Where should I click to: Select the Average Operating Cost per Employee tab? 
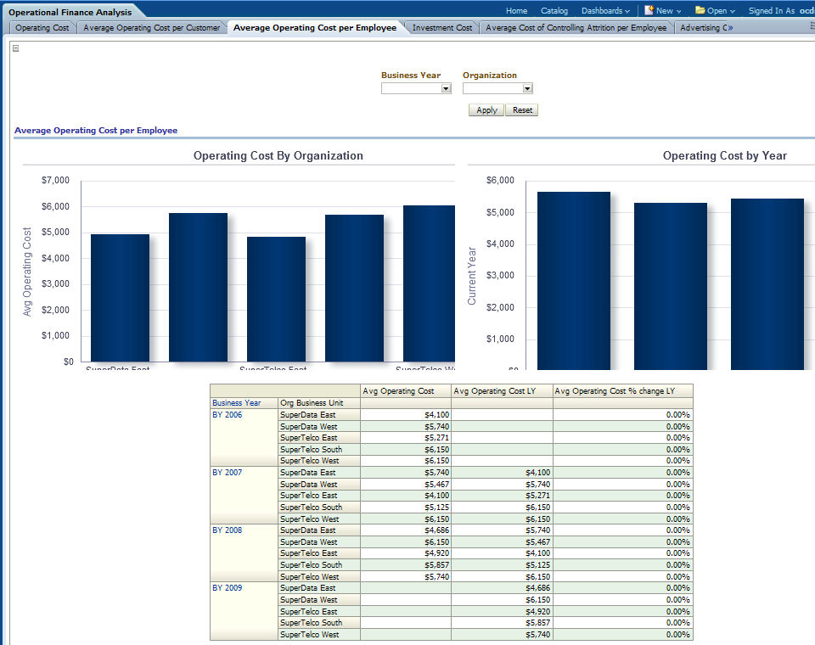tap(315, 28)
